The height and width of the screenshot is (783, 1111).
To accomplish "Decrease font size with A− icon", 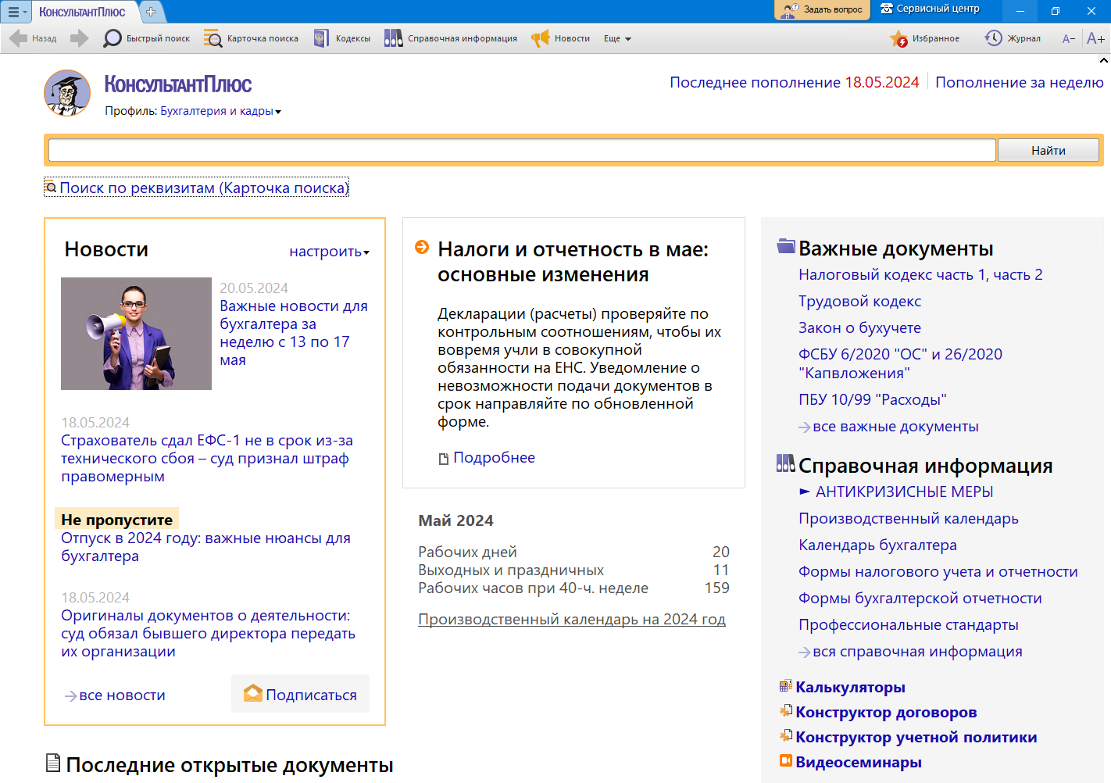I will (x=1069, y=38).
